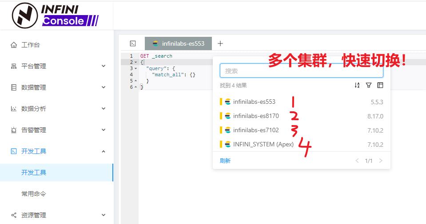The height and width of the screenshot is (224, 426).
Task: Click the 数据管理 sidebar icon
Action: (14, 87)
